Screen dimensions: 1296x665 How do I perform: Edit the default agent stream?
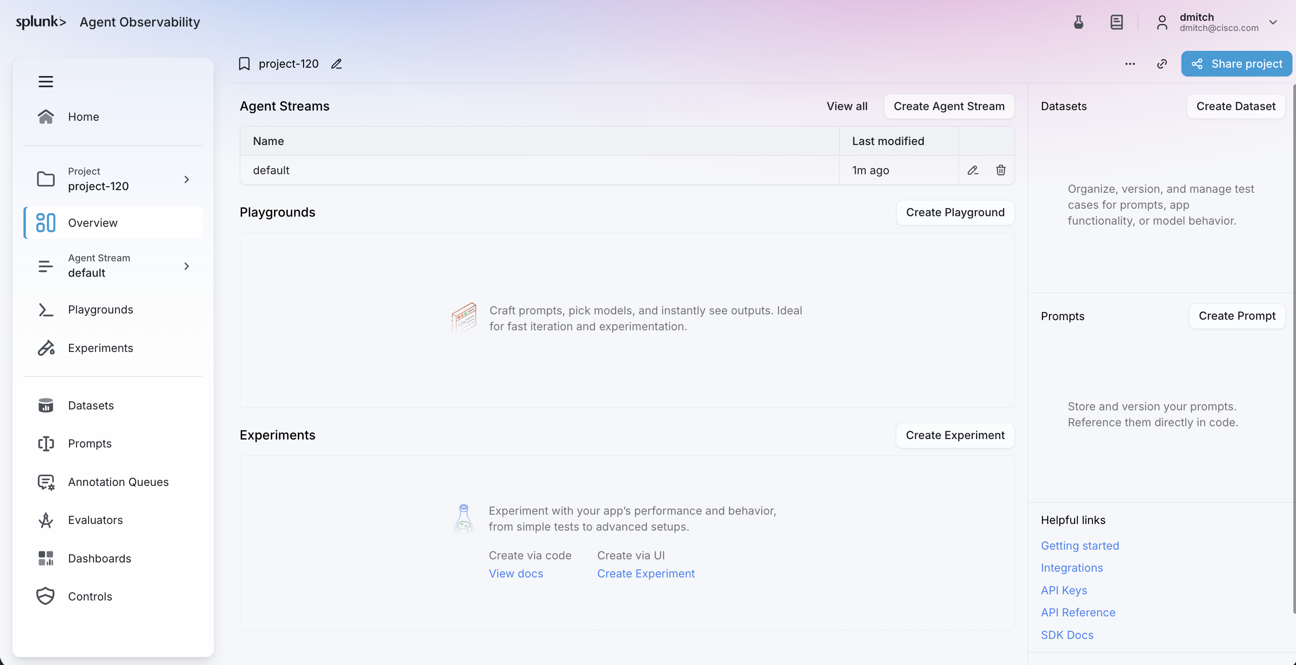972,170
